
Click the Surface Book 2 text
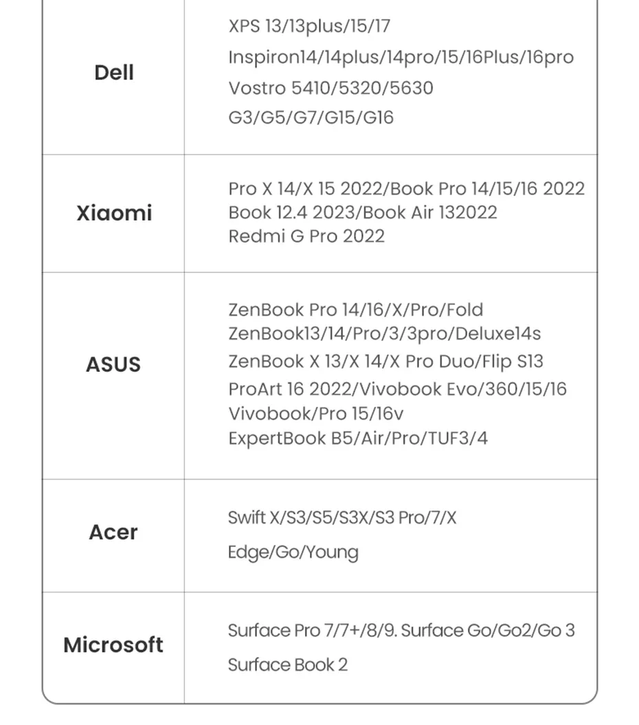click(287, 665)
